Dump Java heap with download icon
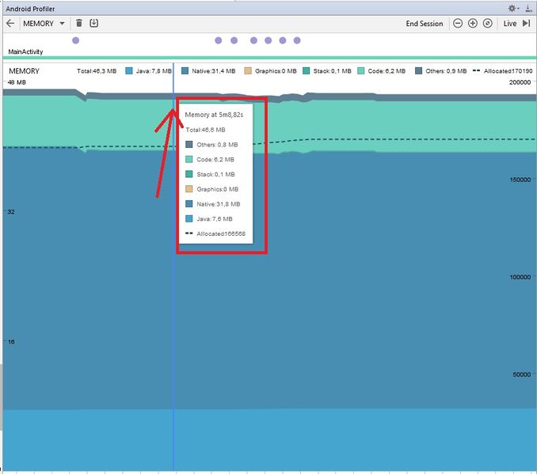537x474 pixels. click(93, 23)
